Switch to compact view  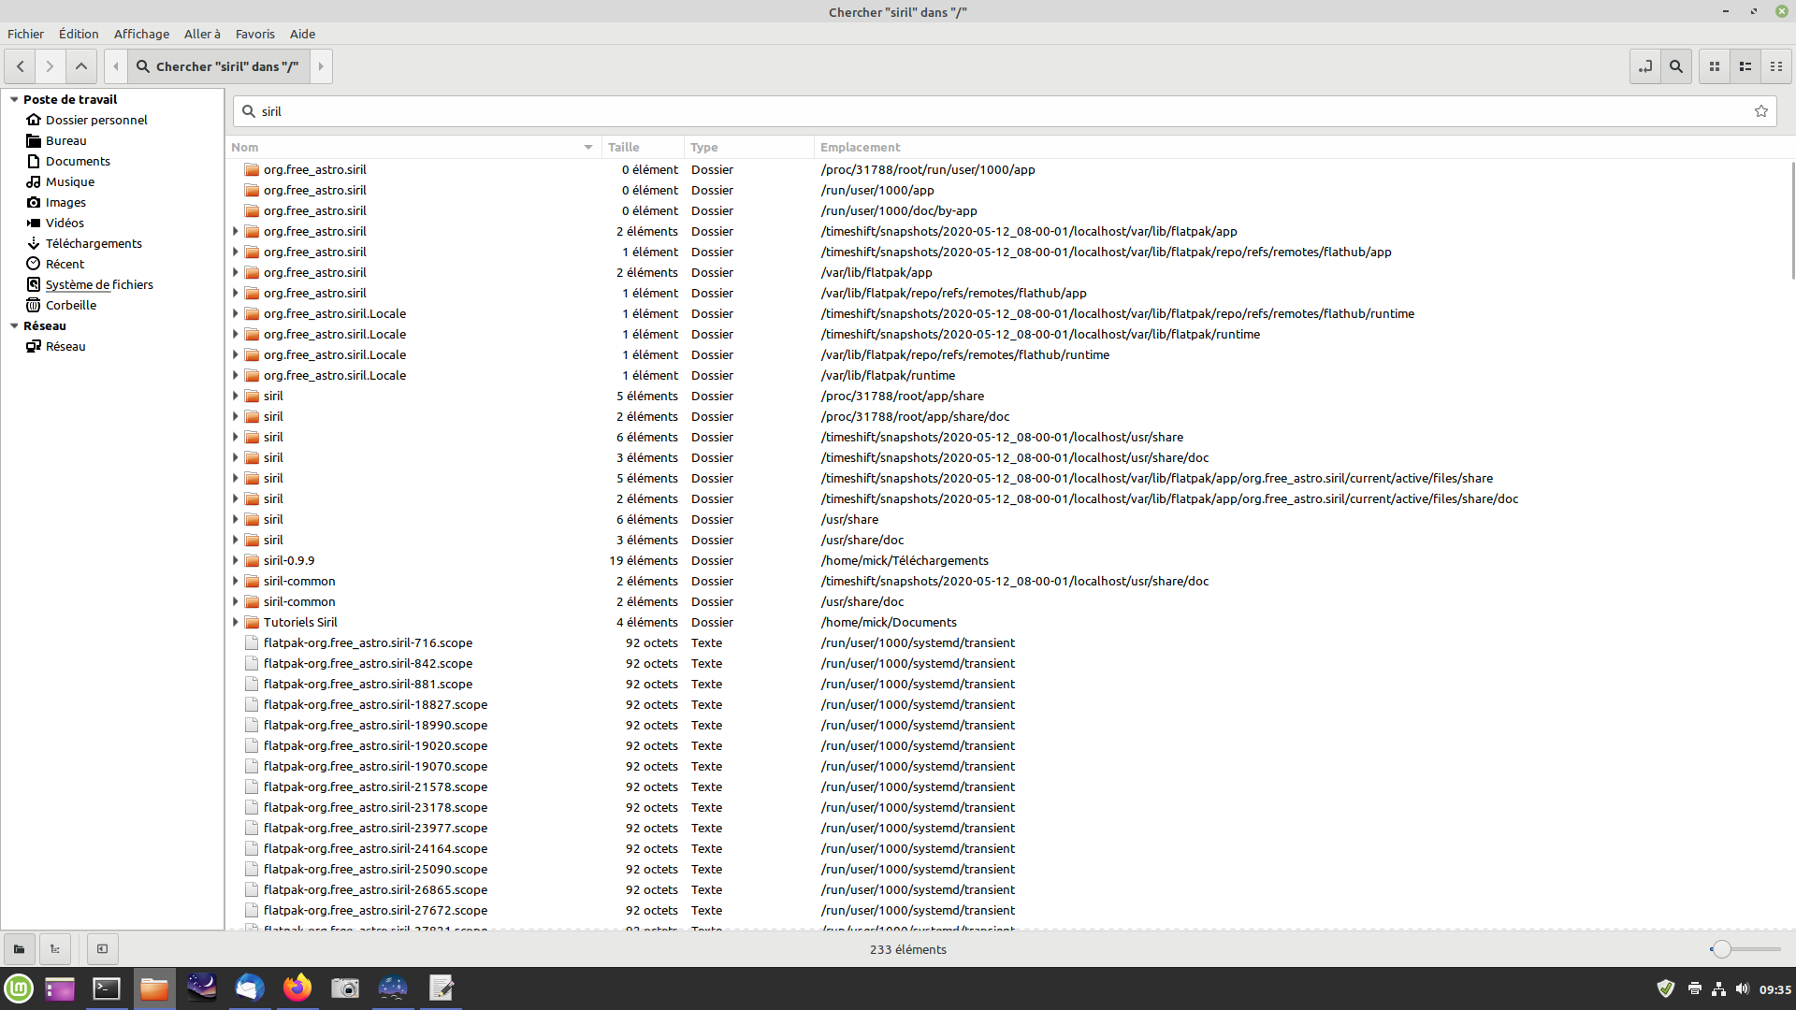pyautogui.click(x=1776, y=66)
